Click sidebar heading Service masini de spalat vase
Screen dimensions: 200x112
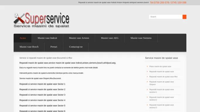[161, 58]
